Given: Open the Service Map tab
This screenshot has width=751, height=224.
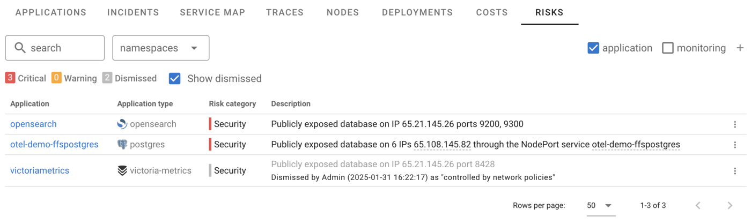Looking at the screenshot, I should pyautogui.click(x=212, y=12).
